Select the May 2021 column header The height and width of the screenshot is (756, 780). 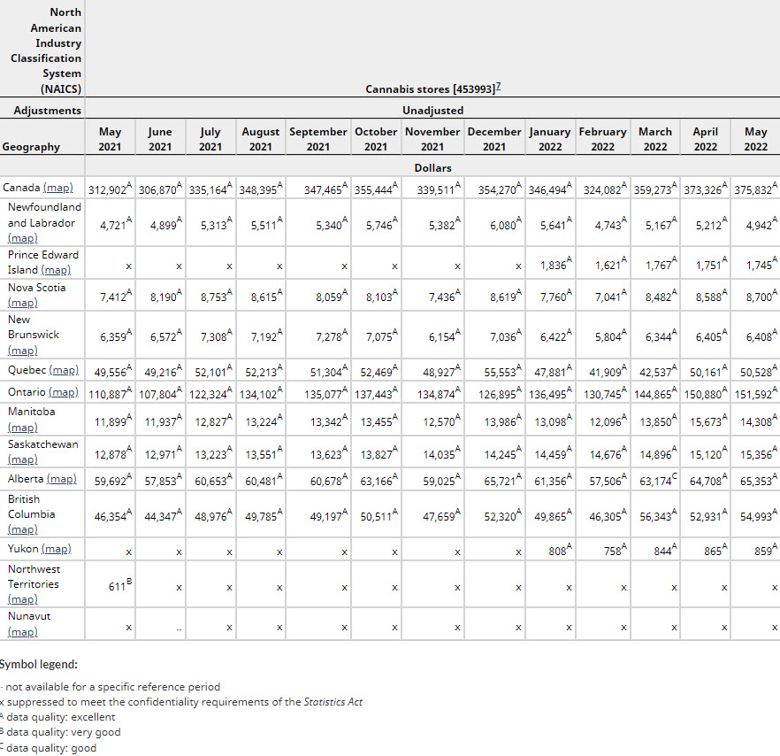110,139
